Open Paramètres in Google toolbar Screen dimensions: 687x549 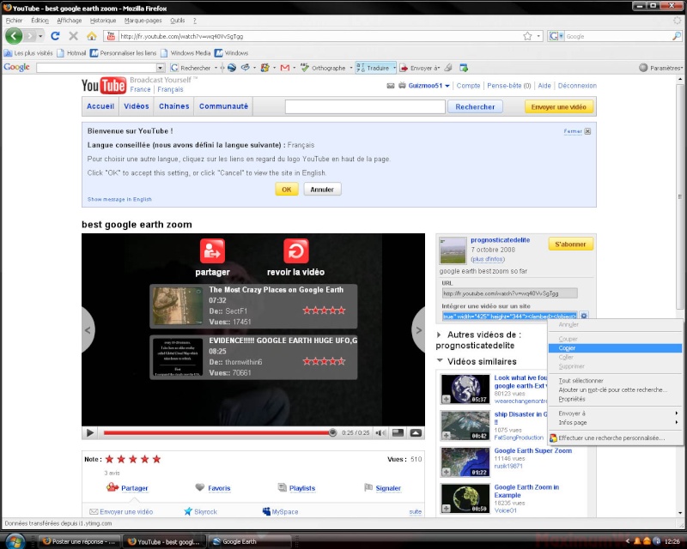pos(661,68)
